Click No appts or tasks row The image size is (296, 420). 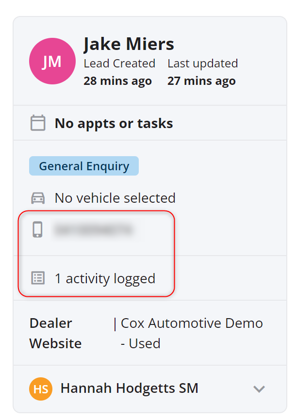(150, 123)
